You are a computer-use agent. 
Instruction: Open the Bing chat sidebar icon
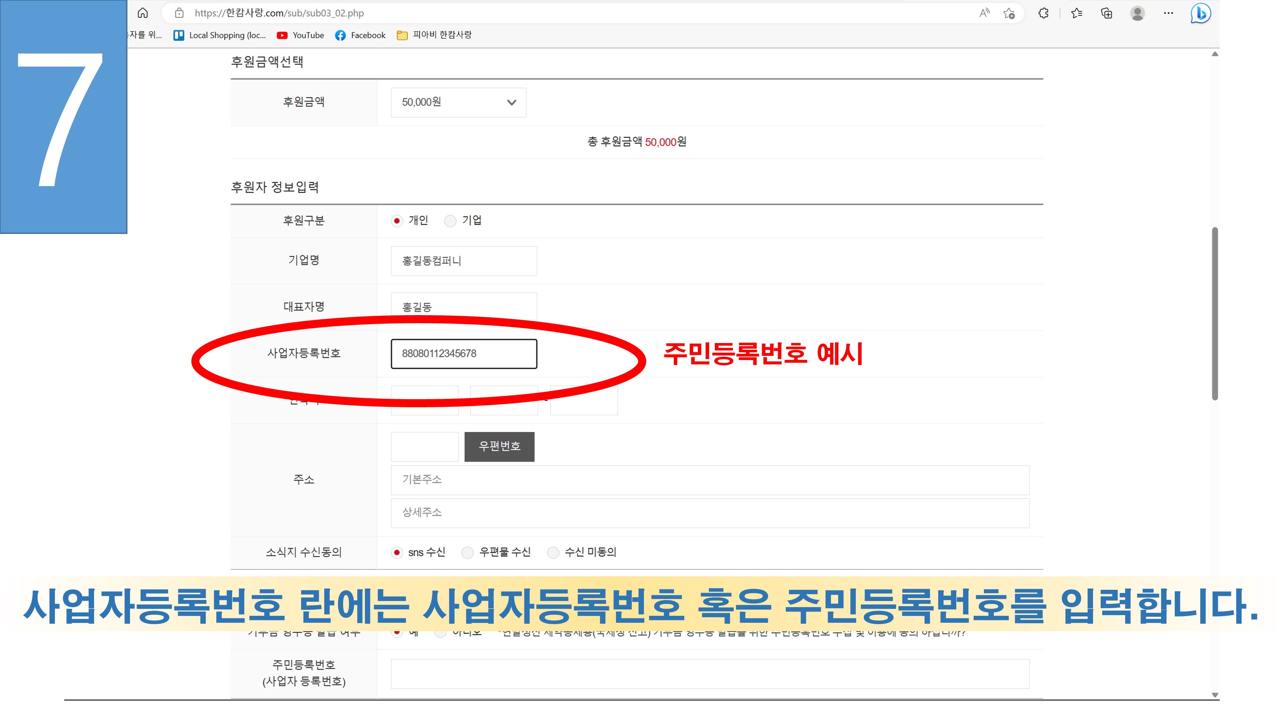click(1201, 13)
